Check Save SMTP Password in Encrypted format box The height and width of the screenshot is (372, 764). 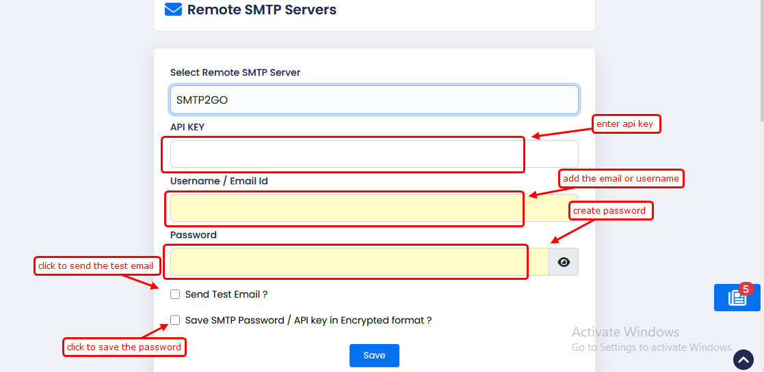pos(175,320)
